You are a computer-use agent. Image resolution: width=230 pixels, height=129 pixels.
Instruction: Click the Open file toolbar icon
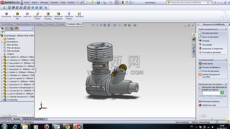(92, 3)
